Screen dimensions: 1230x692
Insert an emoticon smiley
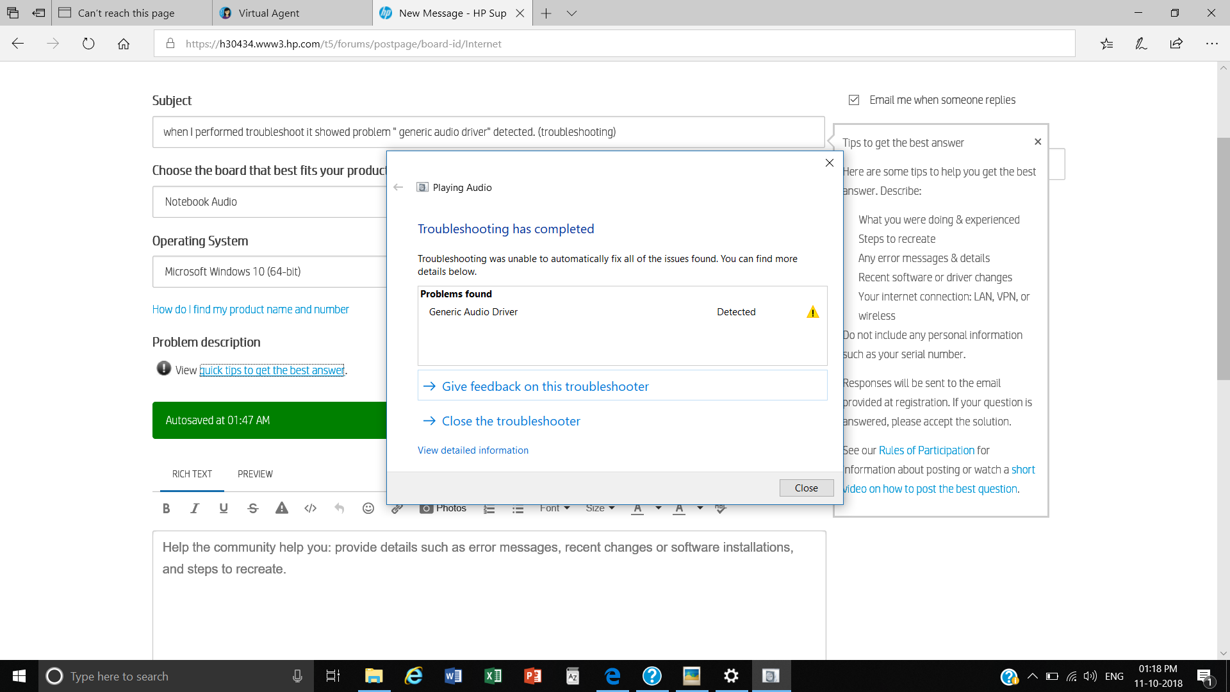click(x=368, y=508)
